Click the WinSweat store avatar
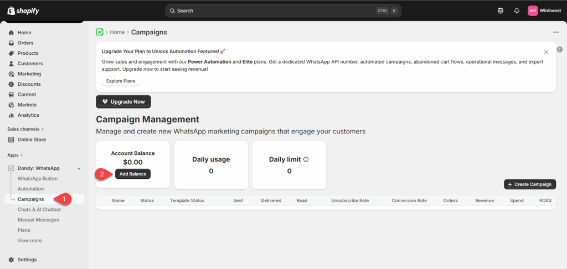 point(533,11)
